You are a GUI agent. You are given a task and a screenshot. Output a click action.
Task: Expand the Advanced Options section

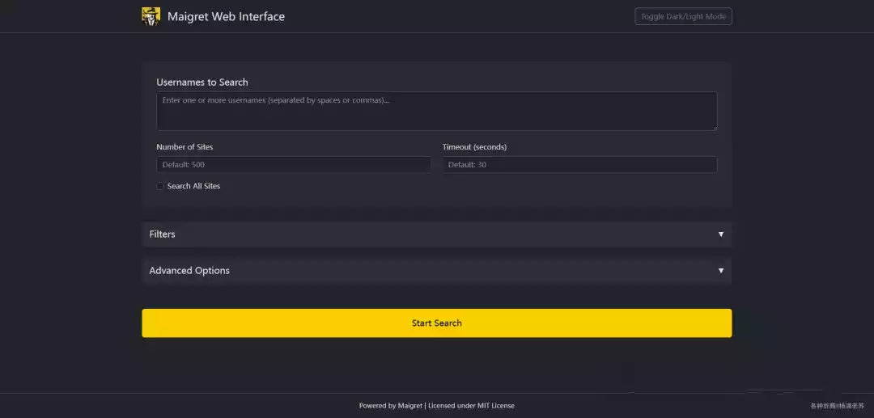[436, 271]
